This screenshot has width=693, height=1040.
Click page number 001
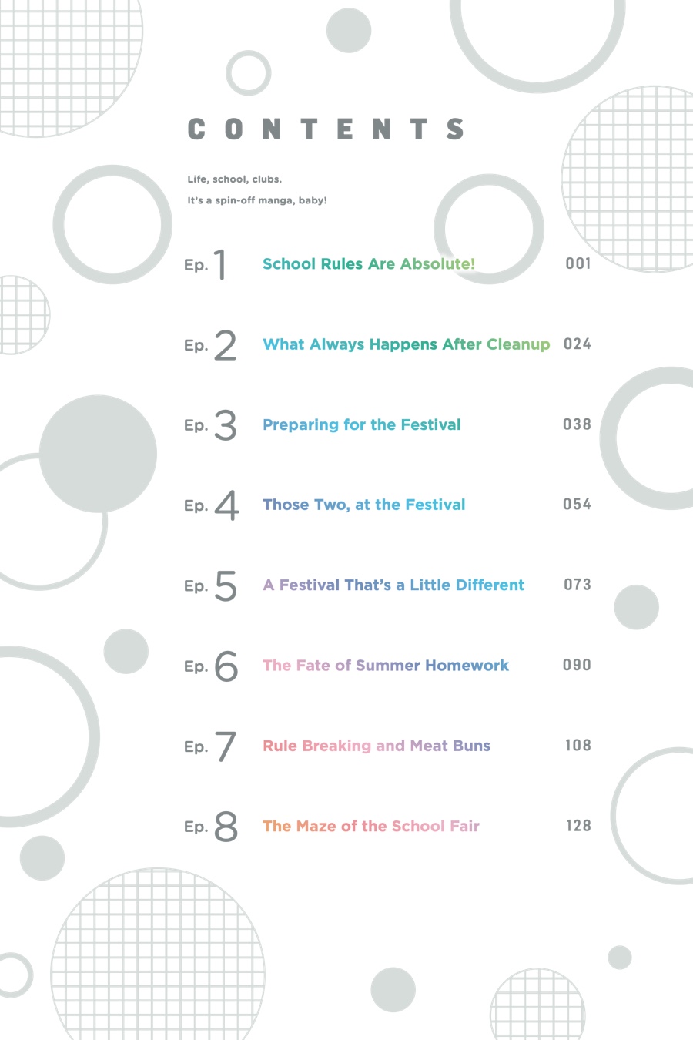(578, 263)
